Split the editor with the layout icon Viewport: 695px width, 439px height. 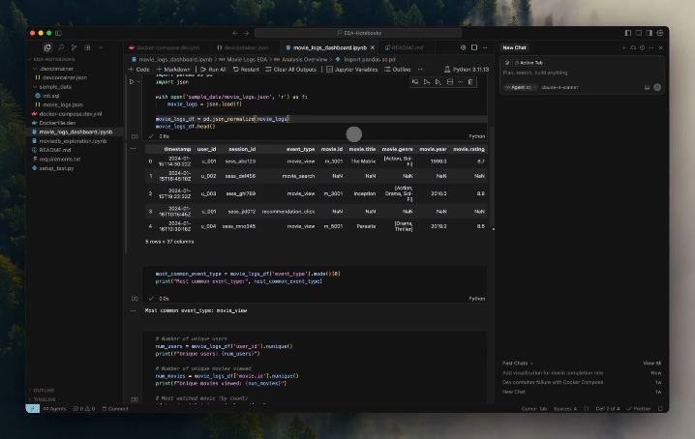pos(474,47)
